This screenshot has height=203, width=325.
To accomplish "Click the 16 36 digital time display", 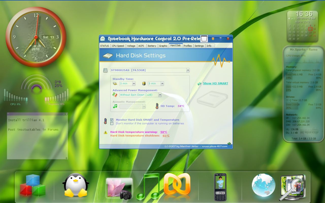I will pos(304,14).
